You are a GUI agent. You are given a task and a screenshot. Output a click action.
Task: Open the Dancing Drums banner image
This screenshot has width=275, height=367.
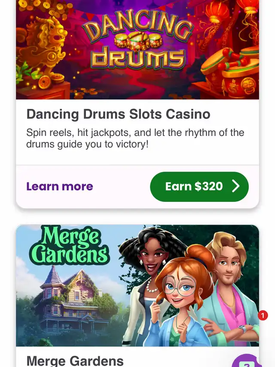click(137, 49)
